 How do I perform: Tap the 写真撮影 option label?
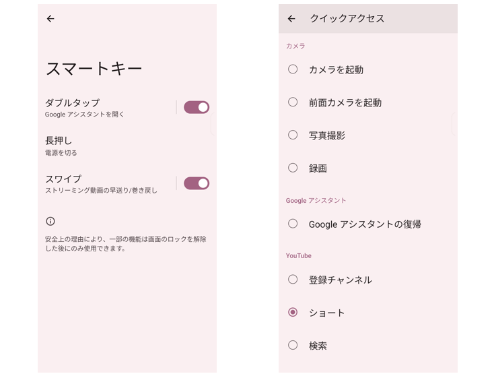point(327,135)
